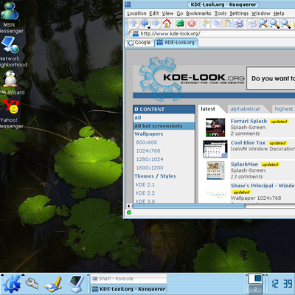
Task: Click the 'All' content link
Action: click(x=138, y=118)
